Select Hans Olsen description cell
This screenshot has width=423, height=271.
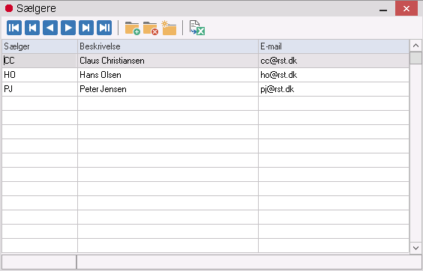click(168, 75)
